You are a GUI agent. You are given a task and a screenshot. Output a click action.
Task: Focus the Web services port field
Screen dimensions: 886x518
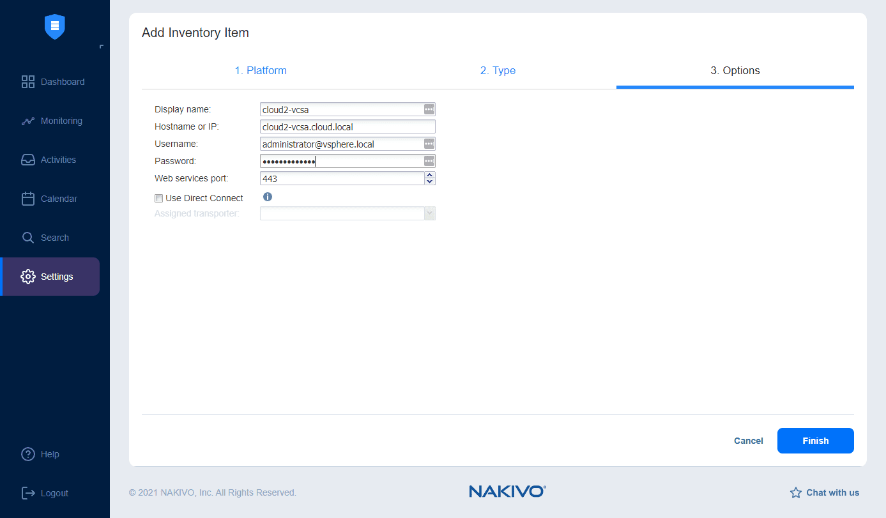[342, 179]
